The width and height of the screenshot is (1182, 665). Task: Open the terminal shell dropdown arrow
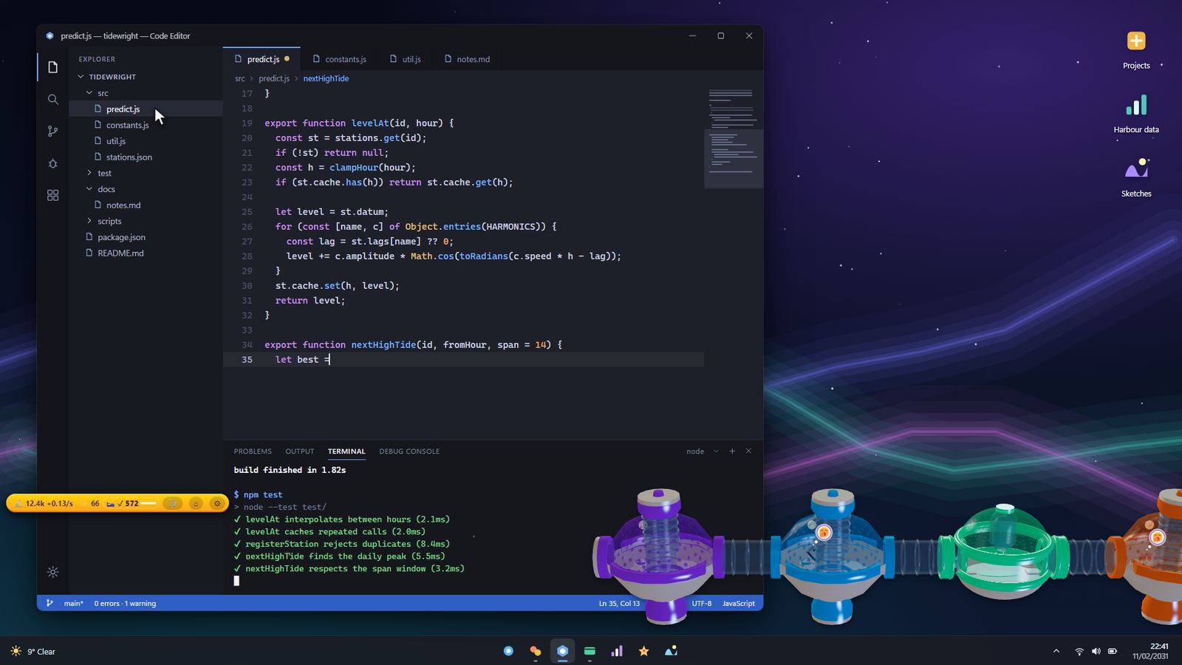click(716, 451)
